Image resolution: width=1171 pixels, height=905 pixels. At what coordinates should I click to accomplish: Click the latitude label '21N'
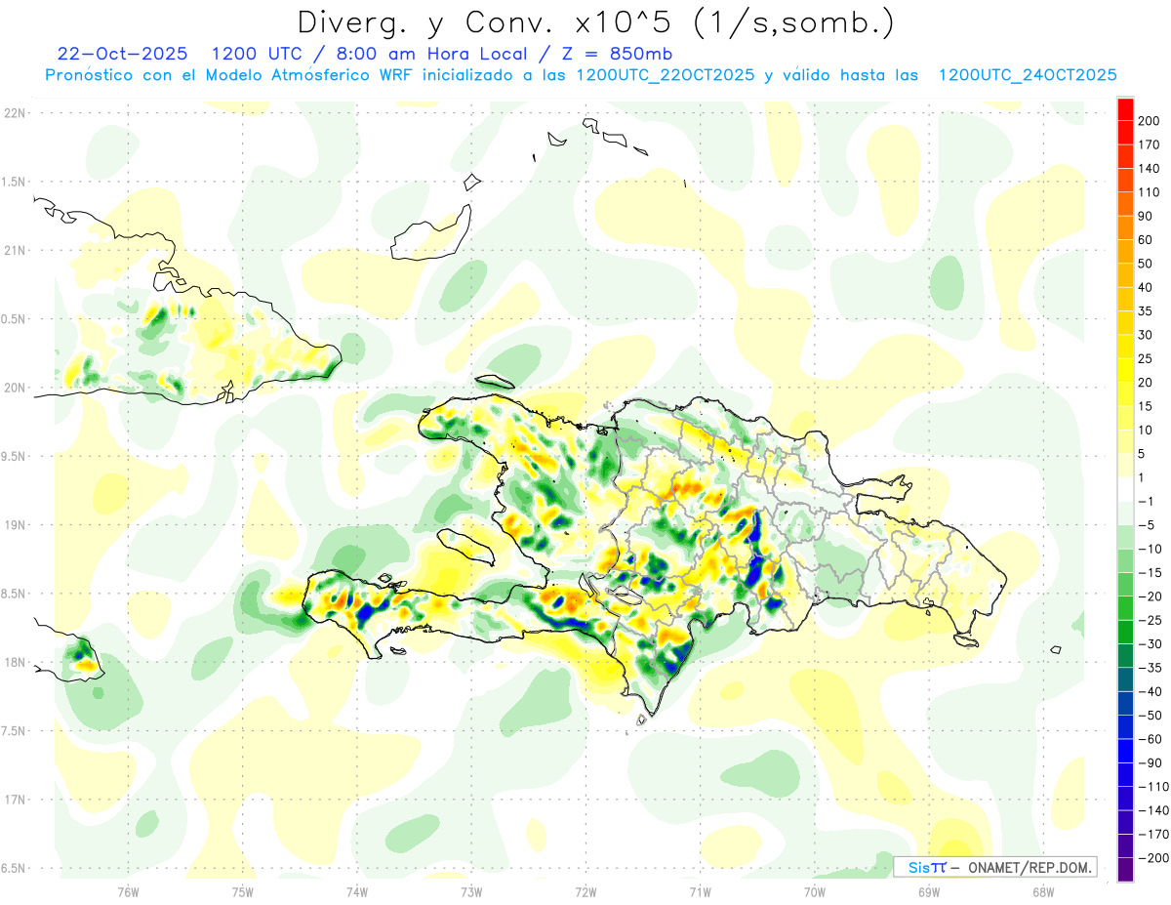(15, 251)
